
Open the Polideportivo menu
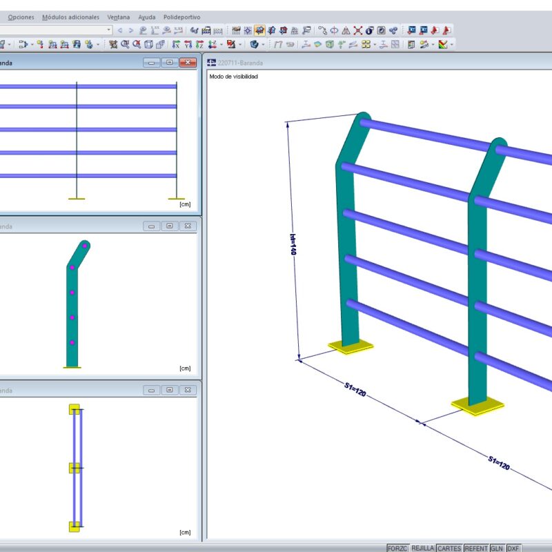[181, 17]
